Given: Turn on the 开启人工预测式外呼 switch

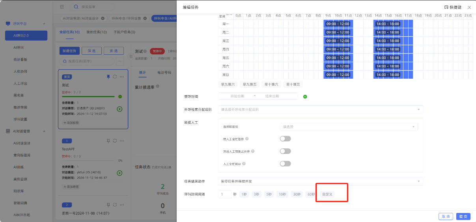Looking at the screenshot, I should pos(285,151).
